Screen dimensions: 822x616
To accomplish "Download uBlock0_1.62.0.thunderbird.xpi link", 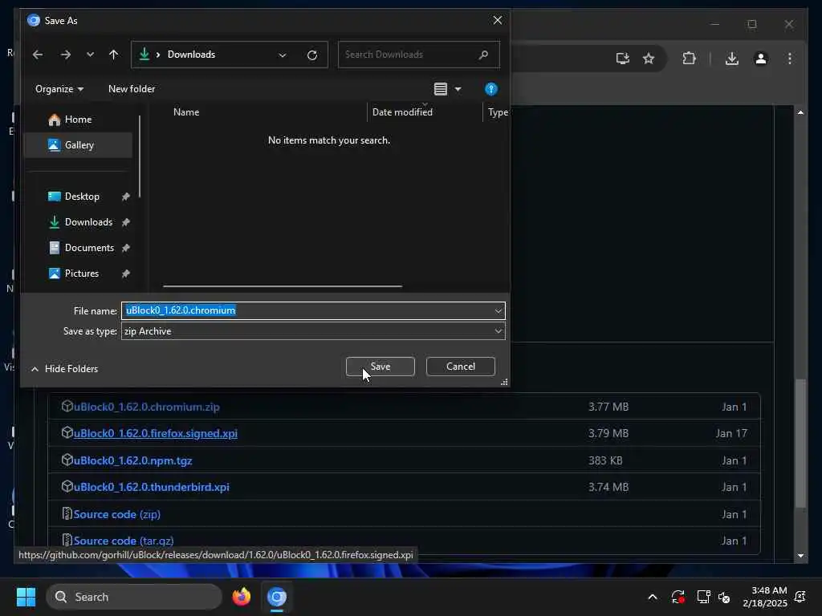I will (x=151, y=487).
